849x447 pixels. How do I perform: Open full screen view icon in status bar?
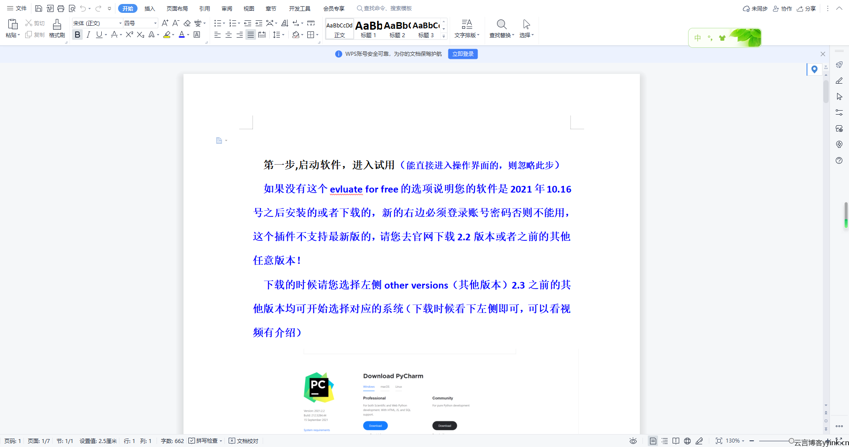tap(719, 441)
